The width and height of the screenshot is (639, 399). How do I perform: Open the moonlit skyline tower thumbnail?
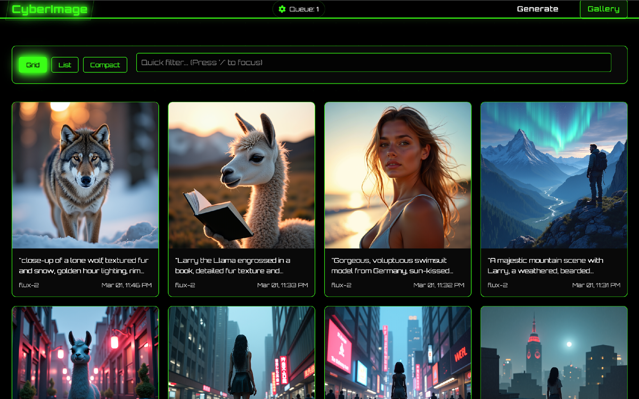click(x=554, y=353)
